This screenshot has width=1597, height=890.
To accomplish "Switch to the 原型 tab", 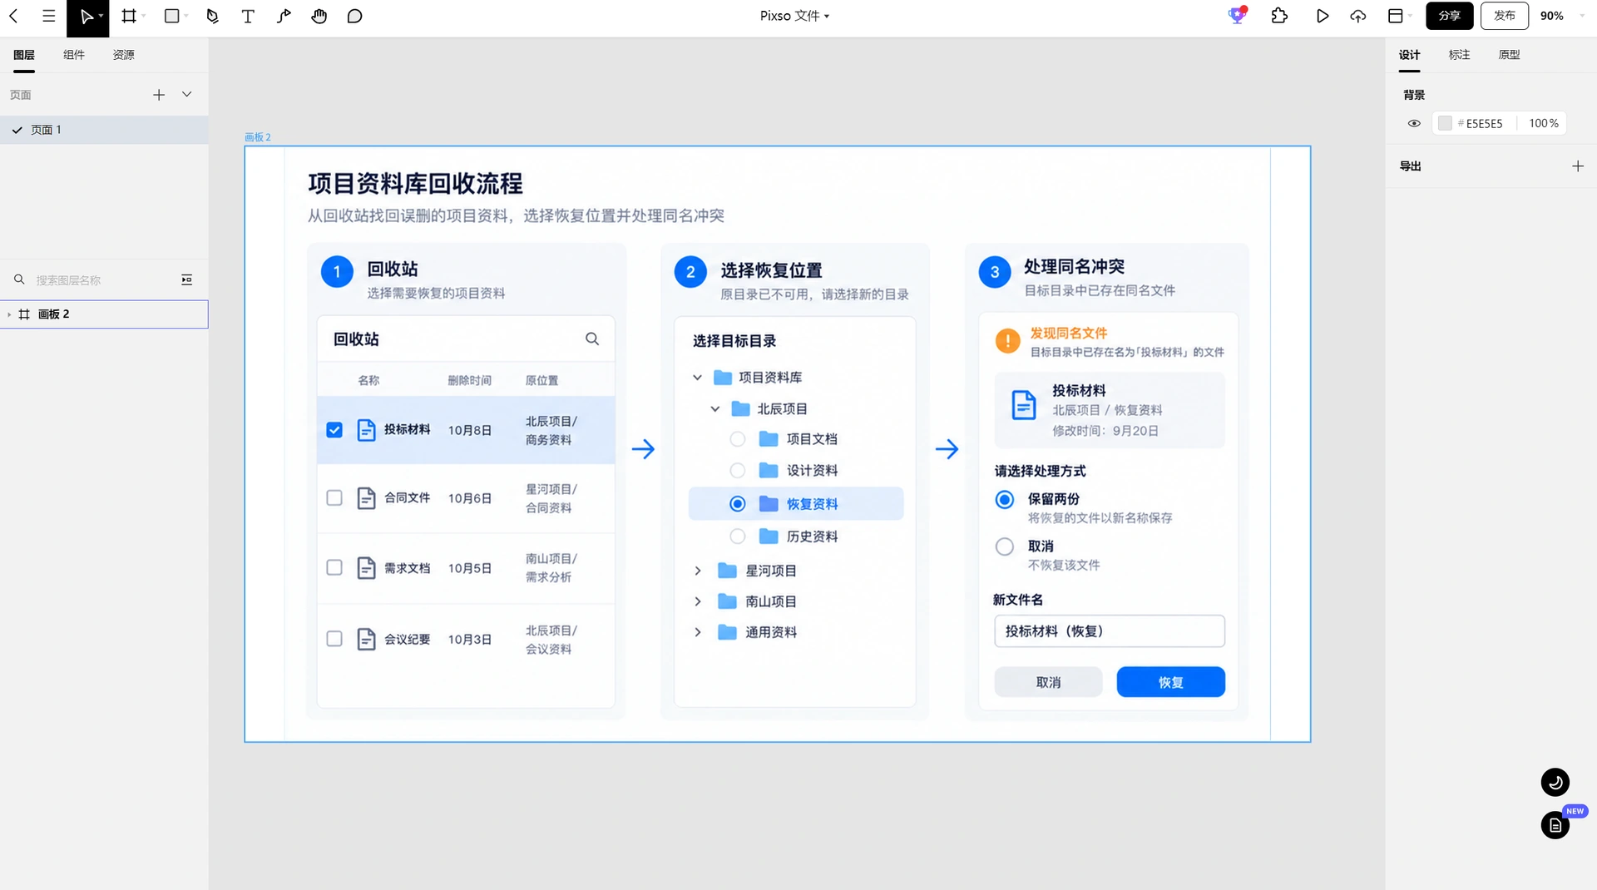I will click(1510, 55).
